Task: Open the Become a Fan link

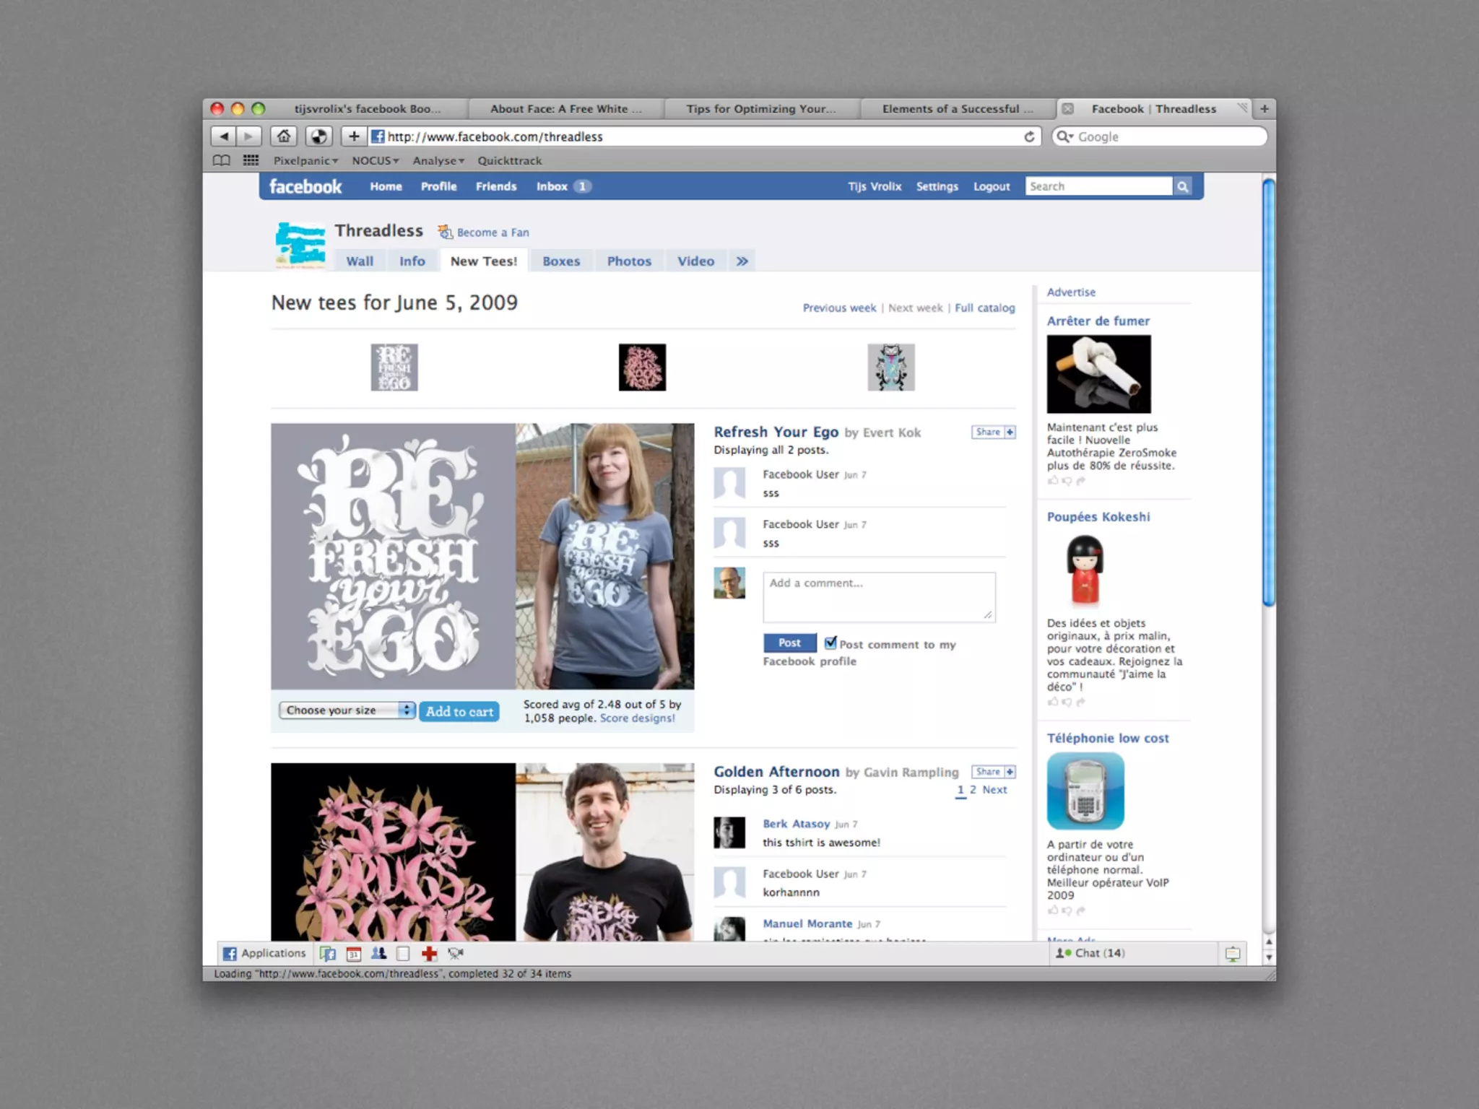Action: (492, 232)
